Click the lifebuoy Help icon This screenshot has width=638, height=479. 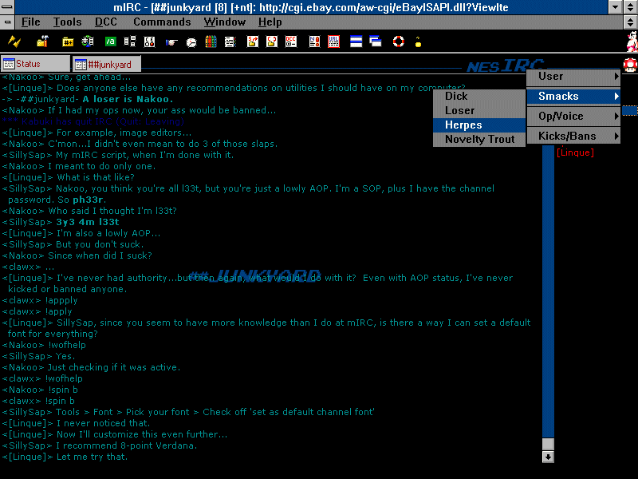[398, 42]
